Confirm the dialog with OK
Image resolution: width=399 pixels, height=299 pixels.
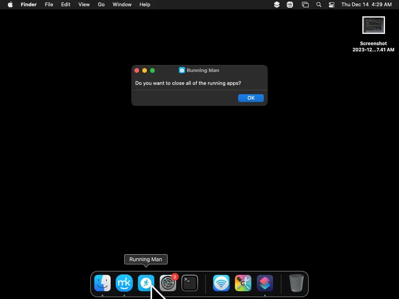(251, 98)
